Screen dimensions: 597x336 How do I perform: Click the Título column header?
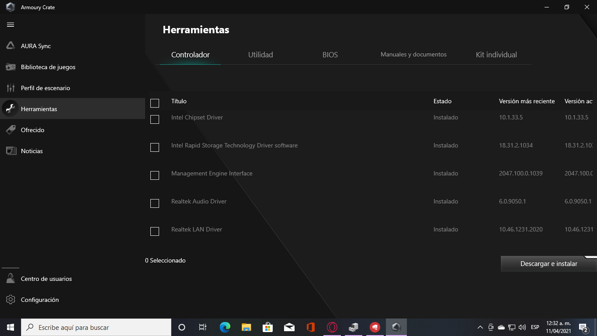coord(179,101)
